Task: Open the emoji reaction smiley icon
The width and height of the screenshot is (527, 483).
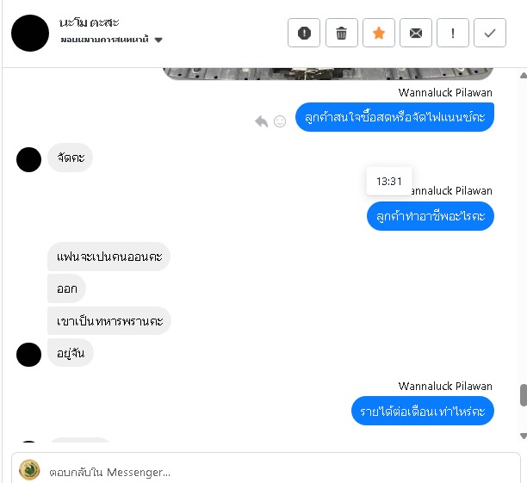Action: pyautogui.click(x=280, y=121)
